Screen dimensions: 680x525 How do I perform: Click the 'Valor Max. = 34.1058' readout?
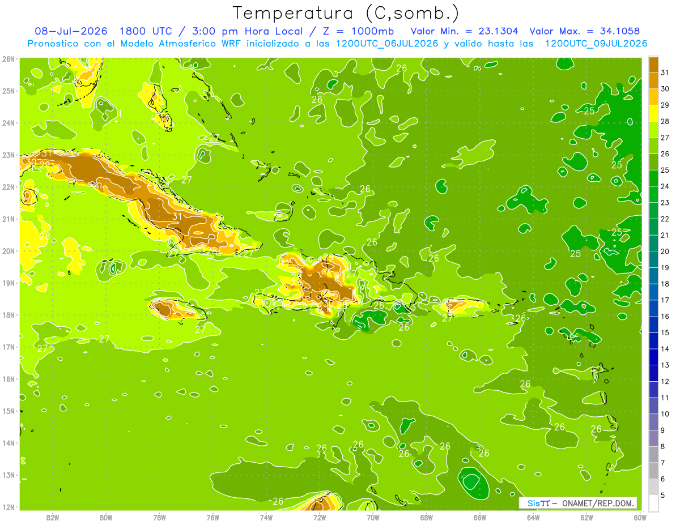[x=584, y=31]
